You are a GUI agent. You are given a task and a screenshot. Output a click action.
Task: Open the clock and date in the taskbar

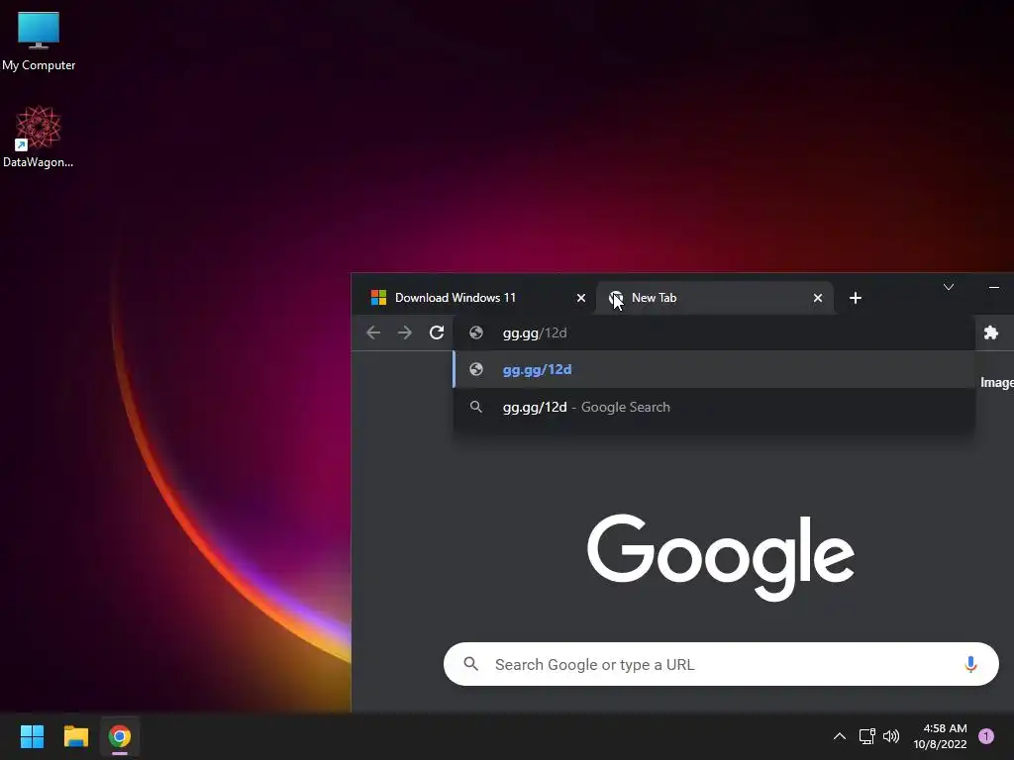coord(941,736)
